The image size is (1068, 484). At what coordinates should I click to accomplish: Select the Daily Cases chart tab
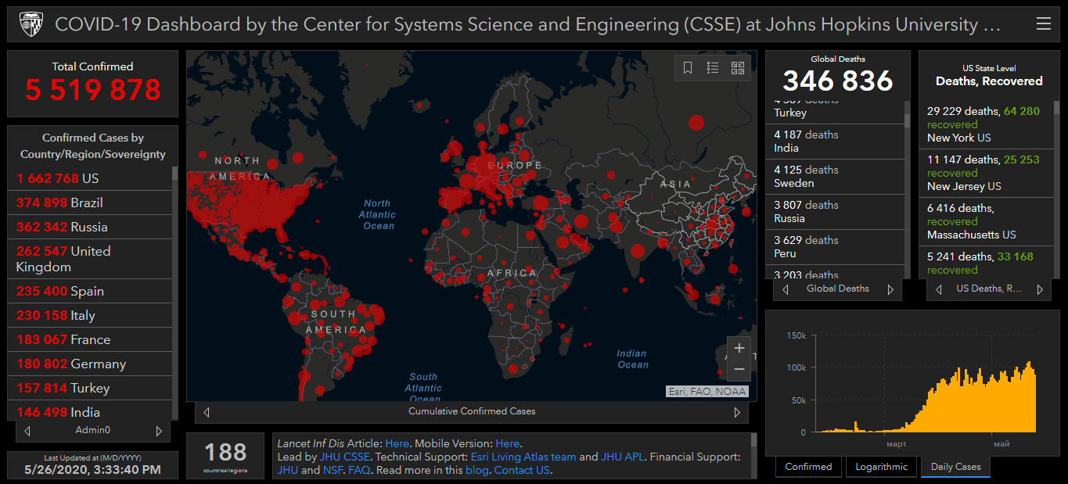955,467
